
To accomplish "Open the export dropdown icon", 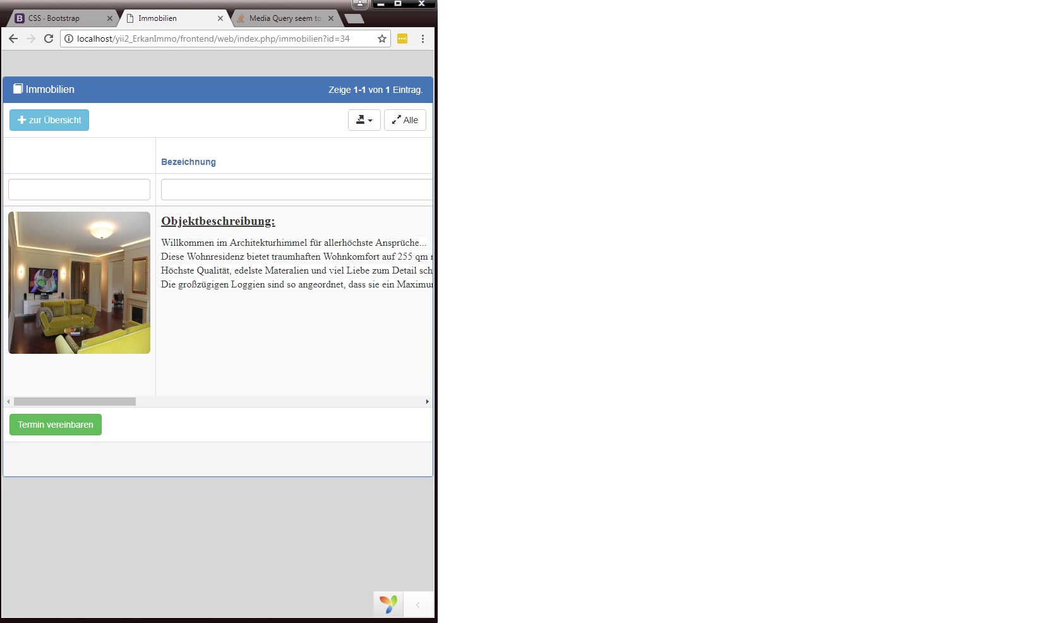I will click(361, 120).
